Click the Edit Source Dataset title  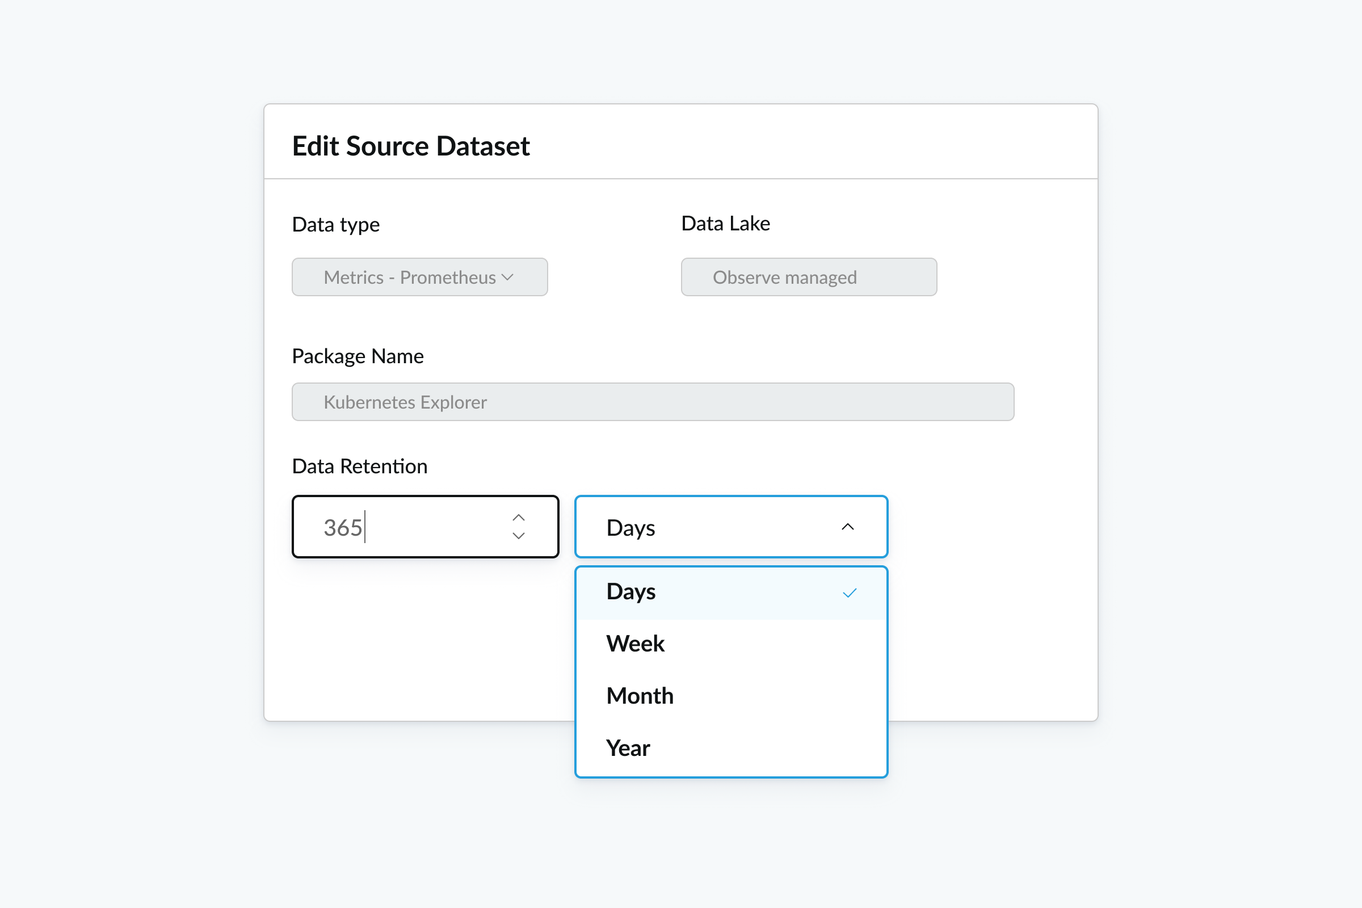[x=410, y=146]
